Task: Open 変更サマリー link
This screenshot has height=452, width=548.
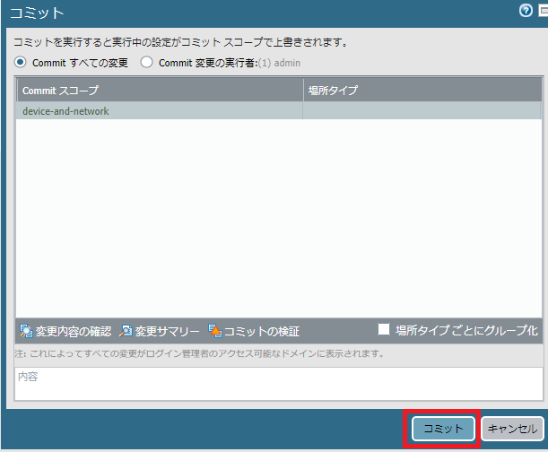Action: (167, 331)
